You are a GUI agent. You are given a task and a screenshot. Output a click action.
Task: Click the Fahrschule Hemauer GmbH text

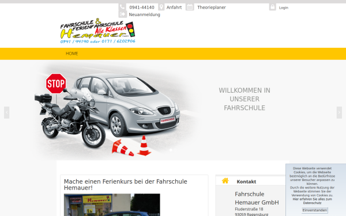click(x=257, y=198)
